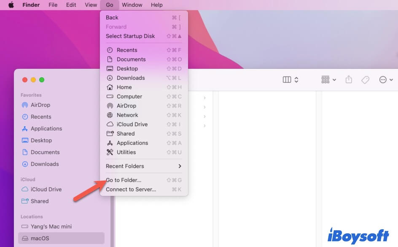Open the View menu
The height and width of the screenshot is (247, 398).
coord(91,5)
